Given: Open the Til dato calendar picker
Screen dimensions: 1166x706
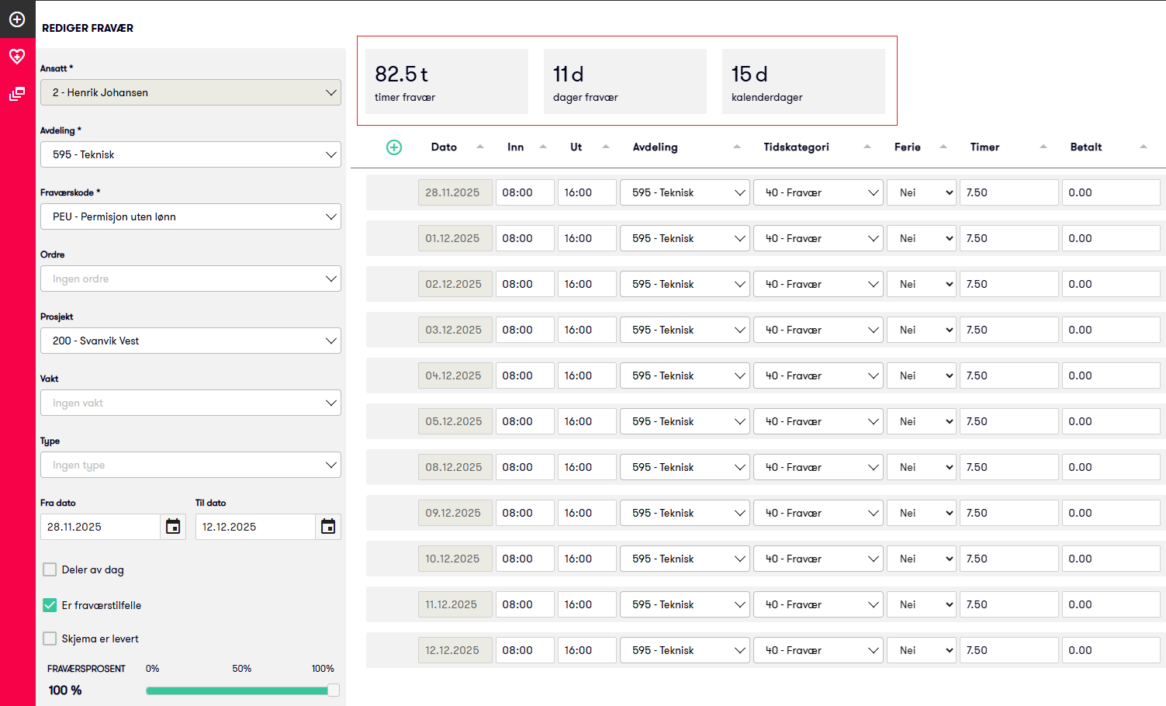Looking at the screenshot, I should point(328,527).
